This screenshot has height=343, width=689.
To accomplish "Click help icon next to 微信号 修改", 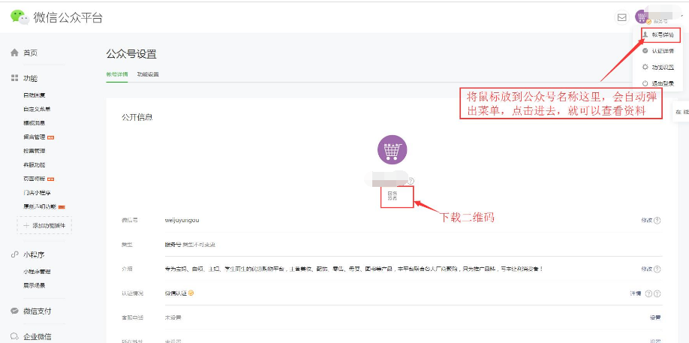I will 657,221.
